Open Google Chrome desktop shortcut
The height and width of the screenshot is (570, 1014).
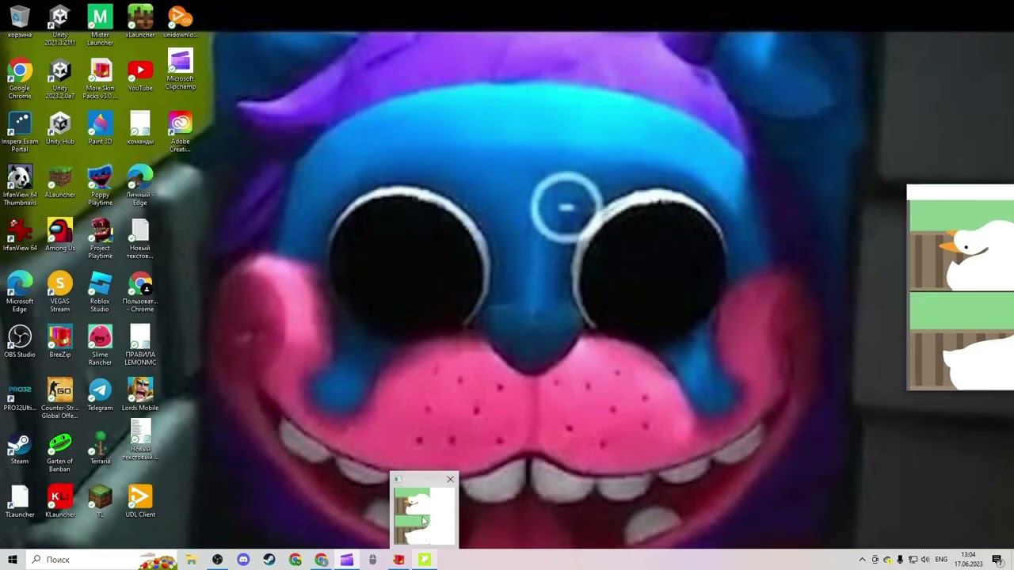click(20, 78)
